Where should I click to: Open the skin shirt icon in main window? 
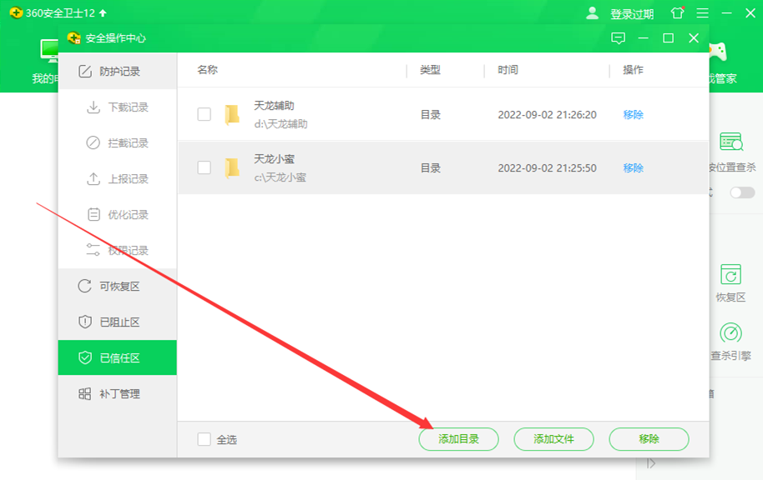(677, 12)
